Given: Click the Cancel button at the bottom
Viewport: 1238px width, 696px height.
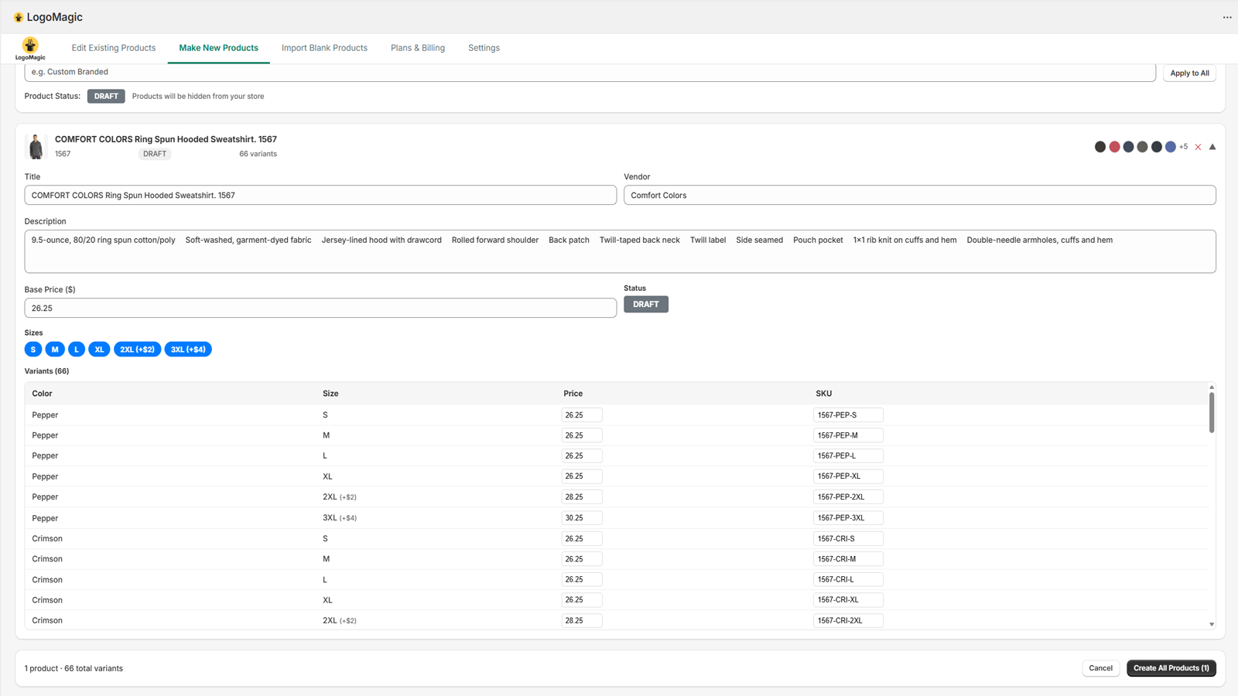Looking at the screenshot, I should tap(1100, 667).
